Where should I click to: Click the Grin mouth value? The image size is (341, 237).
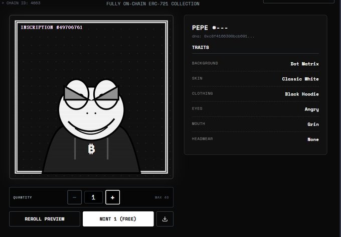[x=313, y=125]
